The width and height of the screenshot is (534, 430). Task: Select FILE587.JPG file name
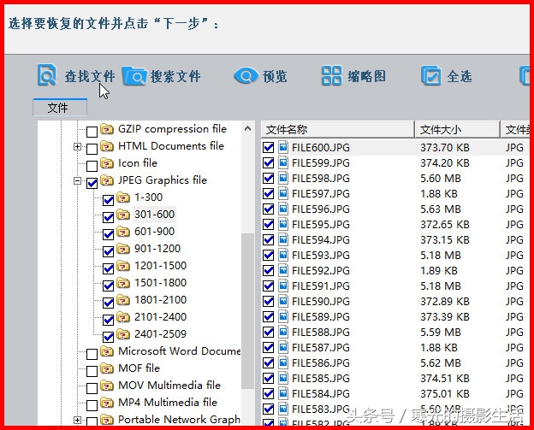(320, 347)
